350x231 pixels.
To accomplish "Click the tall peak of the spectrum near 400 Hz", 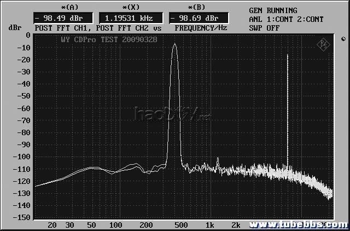I will pyautogui.click(x=174, y=46).
